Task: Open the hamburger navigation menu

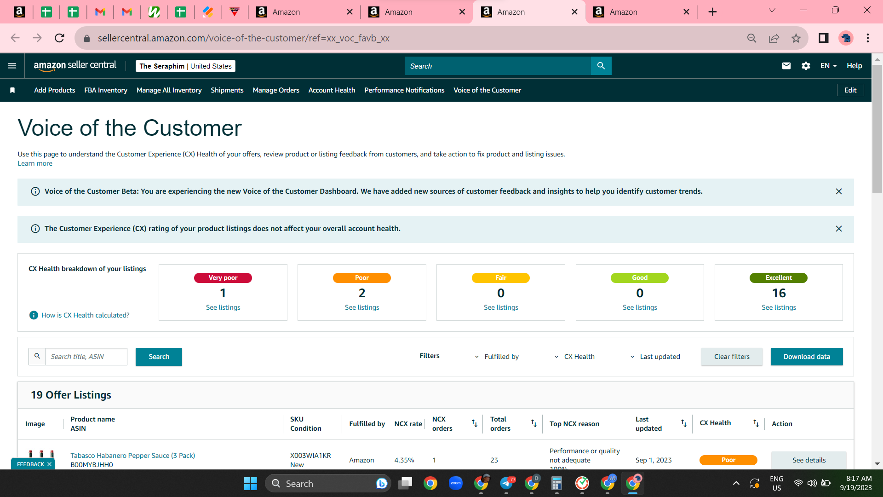Action: click(x=12, y=66)
